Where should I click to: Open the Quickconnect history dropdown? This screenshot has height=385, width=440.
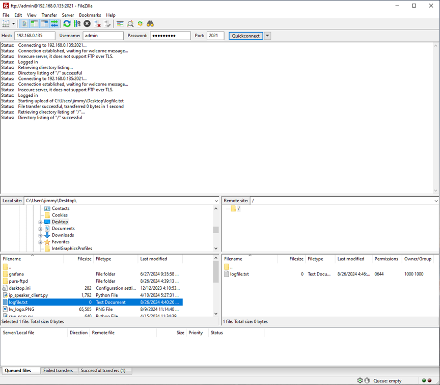(267, 36)
